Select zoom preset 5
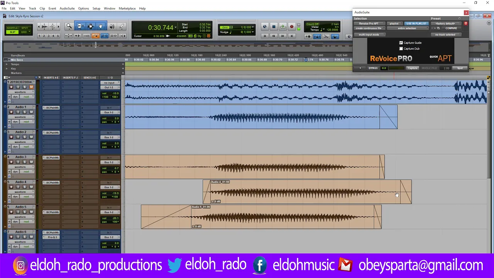This screenshot has width=494, height=278. click(58, 36)
